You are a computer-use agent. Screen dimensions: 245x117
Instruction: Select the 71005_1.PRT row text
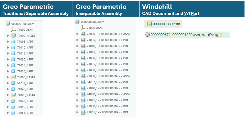point(25,42)
